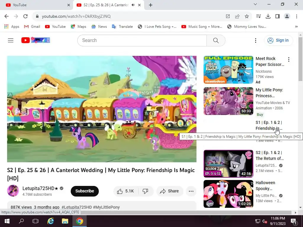Viewport: 303px width, 227px height.
Task: Click the YouTube logo on the page
Action: (x=36, y=40)
